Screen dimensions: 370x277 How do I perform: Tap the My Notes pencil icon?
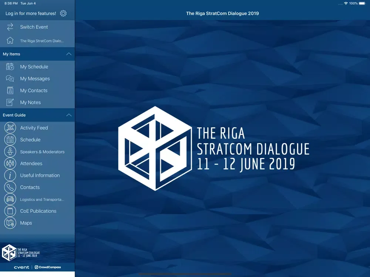10,102
